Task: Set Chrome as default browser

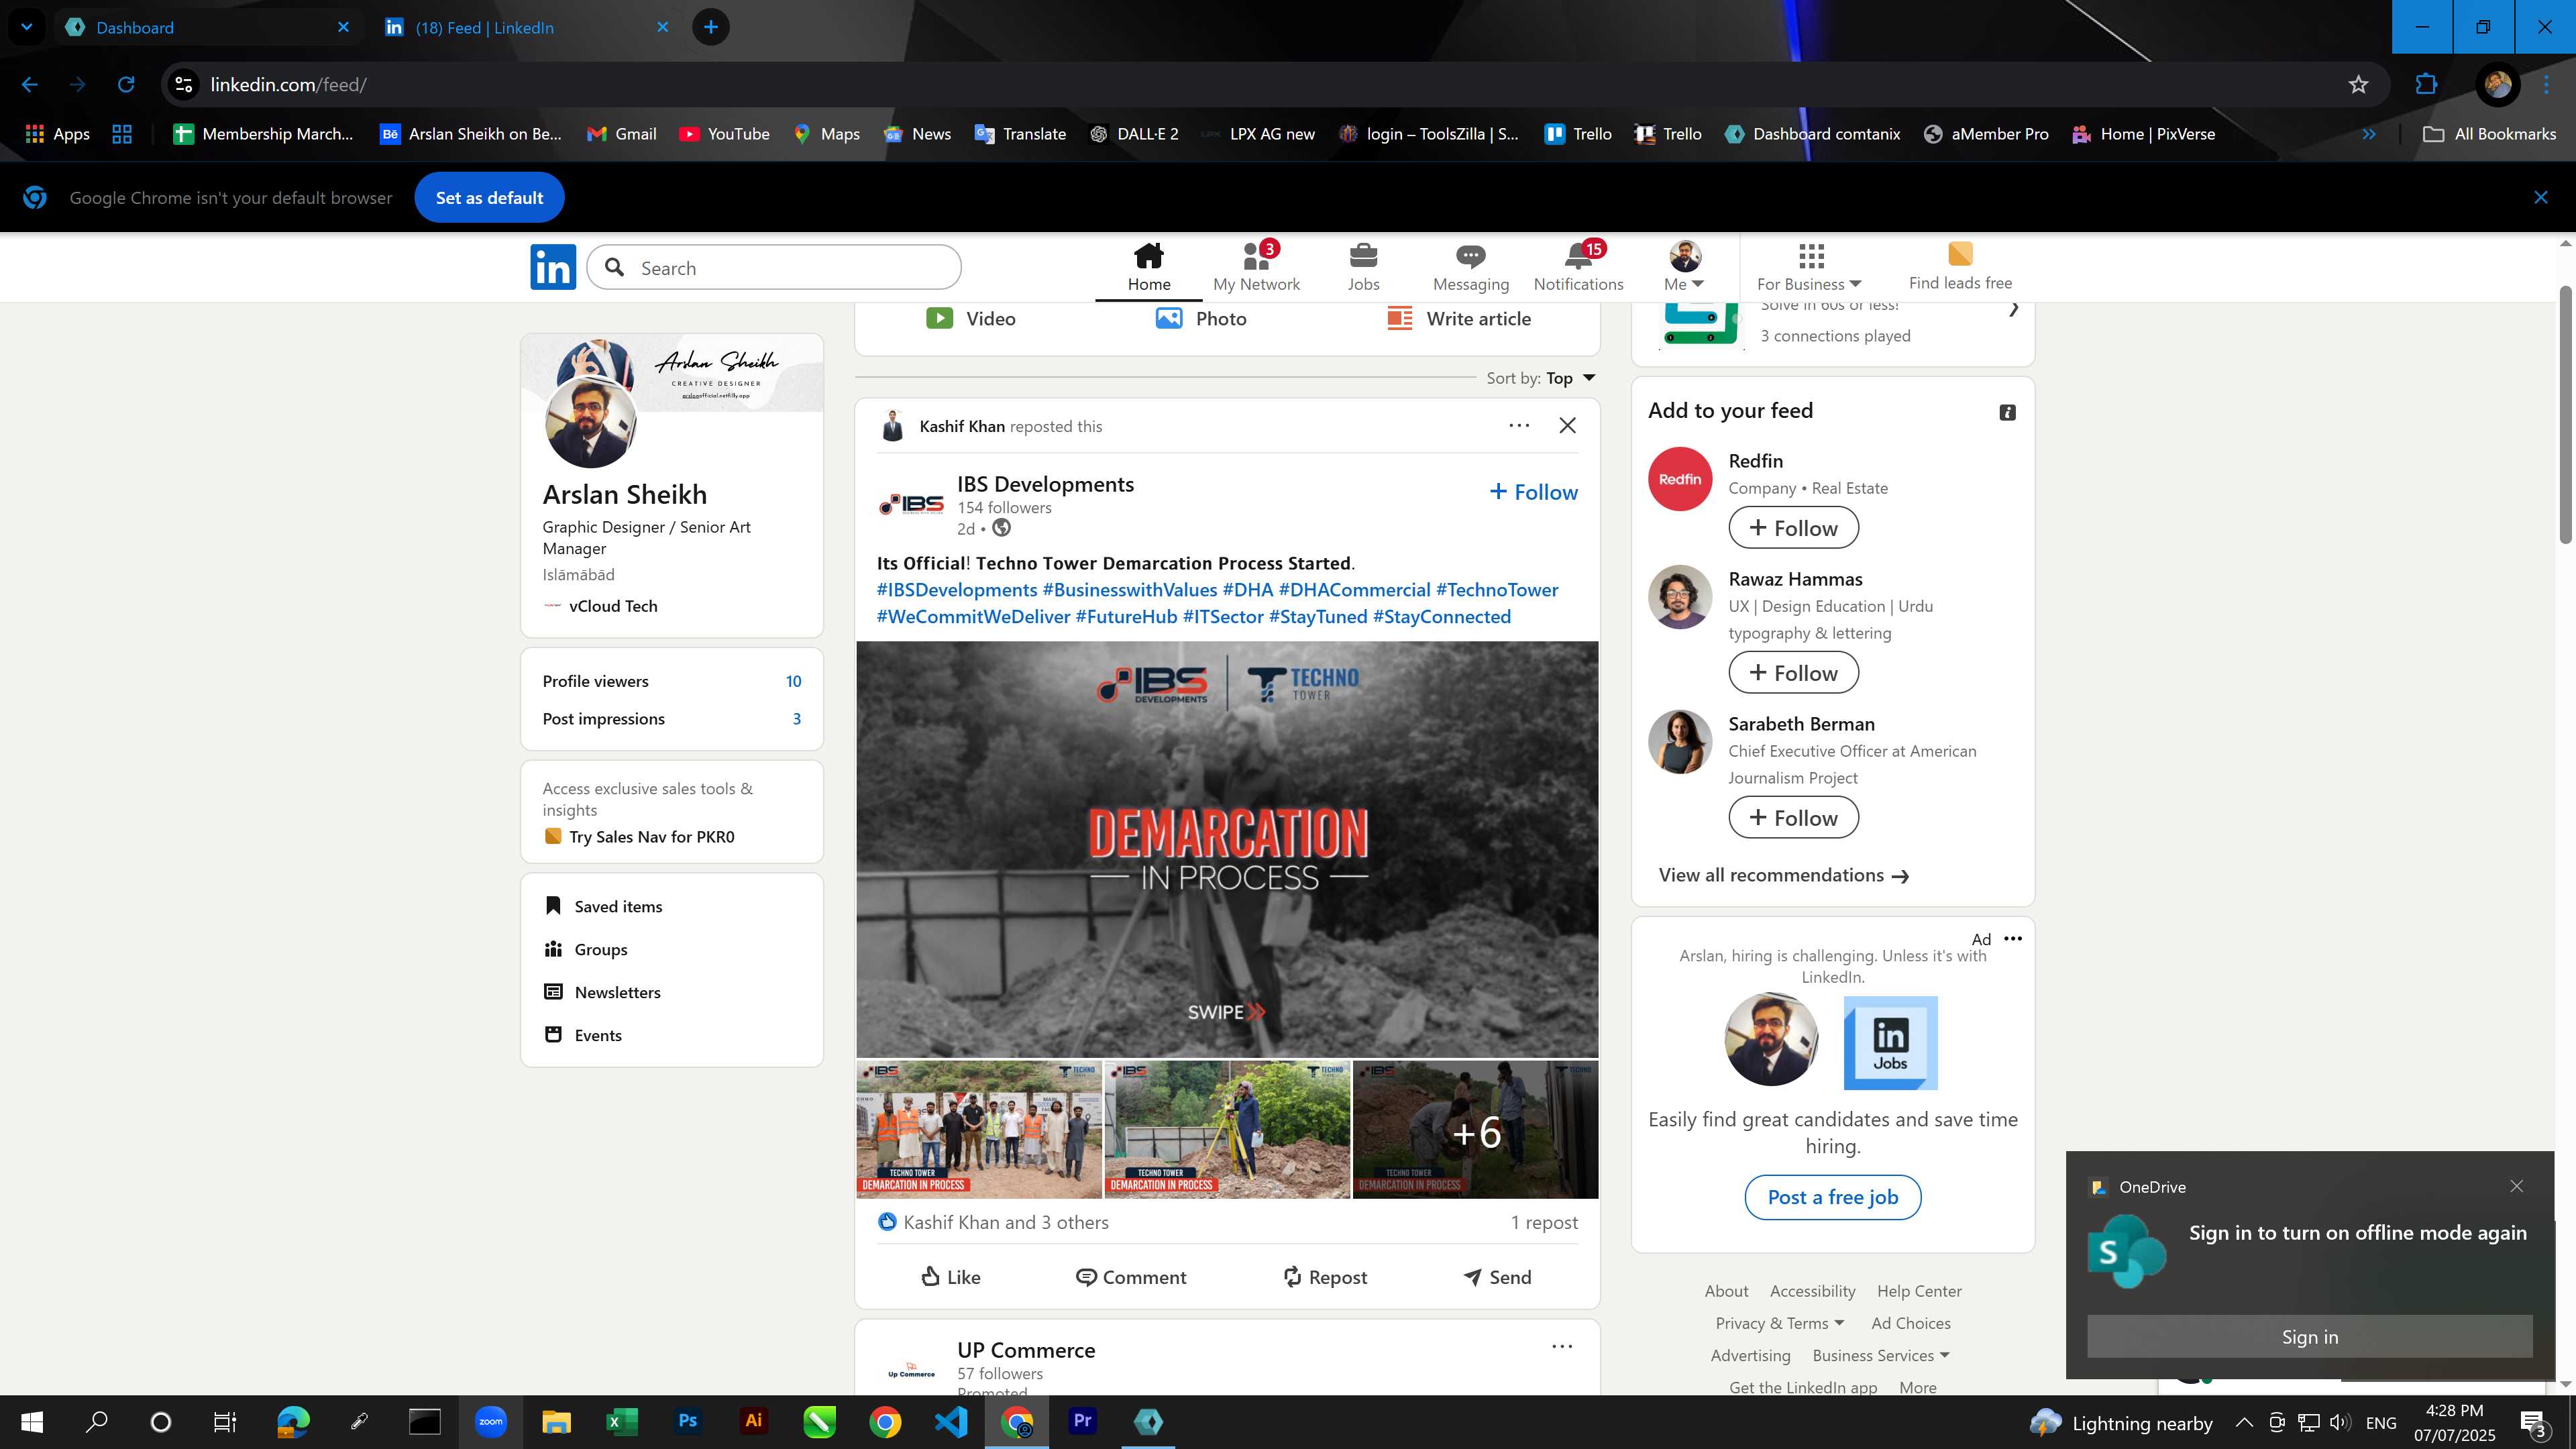Action: 489,198
